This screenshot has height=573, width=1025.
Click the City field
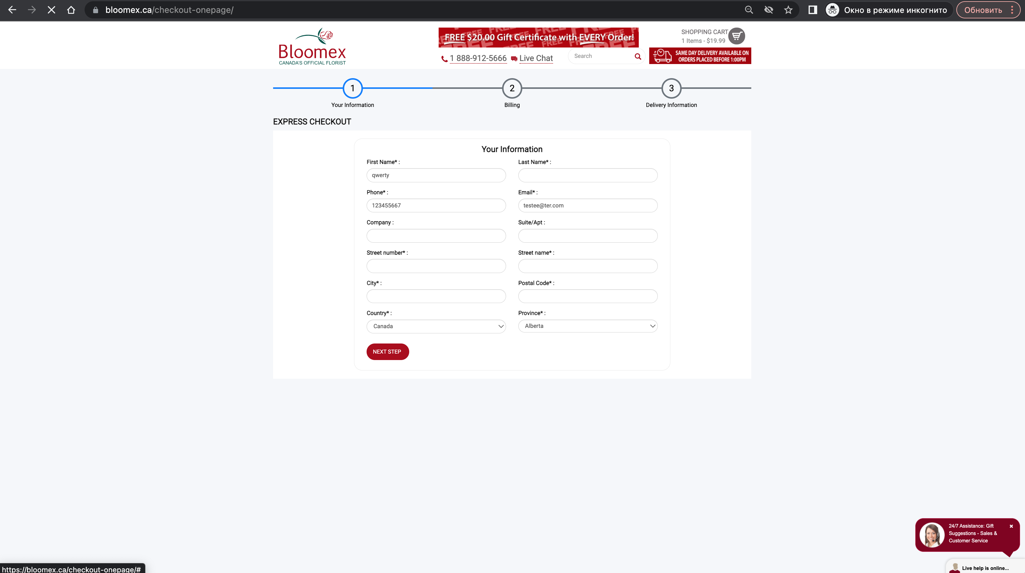click(436, 296)
